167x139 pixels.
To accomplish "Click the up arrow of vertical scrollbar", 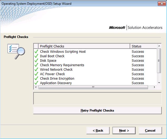I will [159, 46].
